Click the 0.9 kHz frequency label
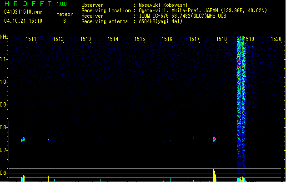The width and height of the screenshot is (286, 182). point(4,105)
